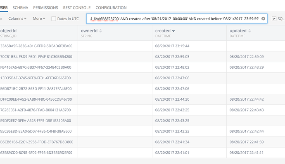Click created value 08/20/2017 22:41:34
The width and height of the screenshot is (285, 164).
172,142
